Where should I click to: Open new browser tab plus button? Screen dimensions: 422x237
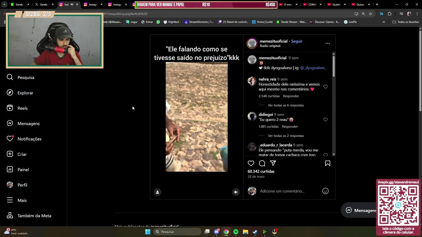377,5
